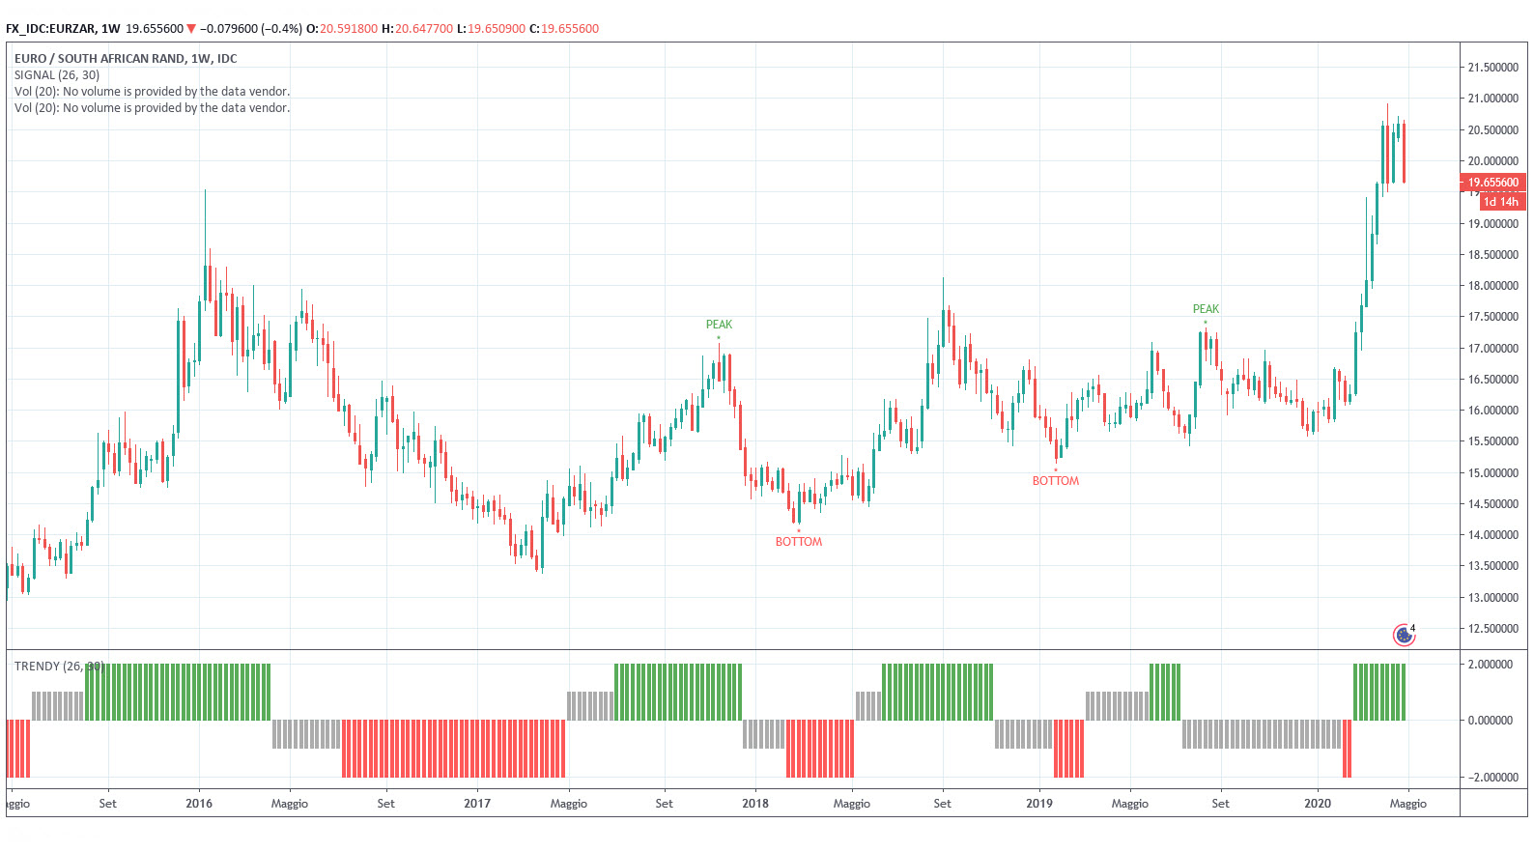1534x852 pixels.
Task: Click the red 19.655600 current price tag
Action: [1492, 183]
